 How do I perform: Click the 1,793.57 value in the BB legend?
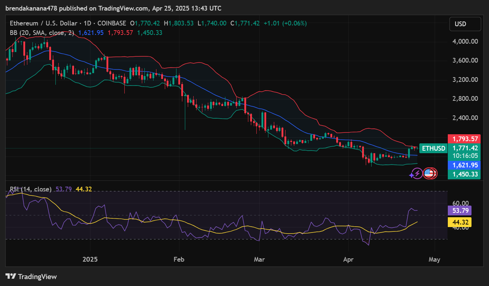pos(120,33)
